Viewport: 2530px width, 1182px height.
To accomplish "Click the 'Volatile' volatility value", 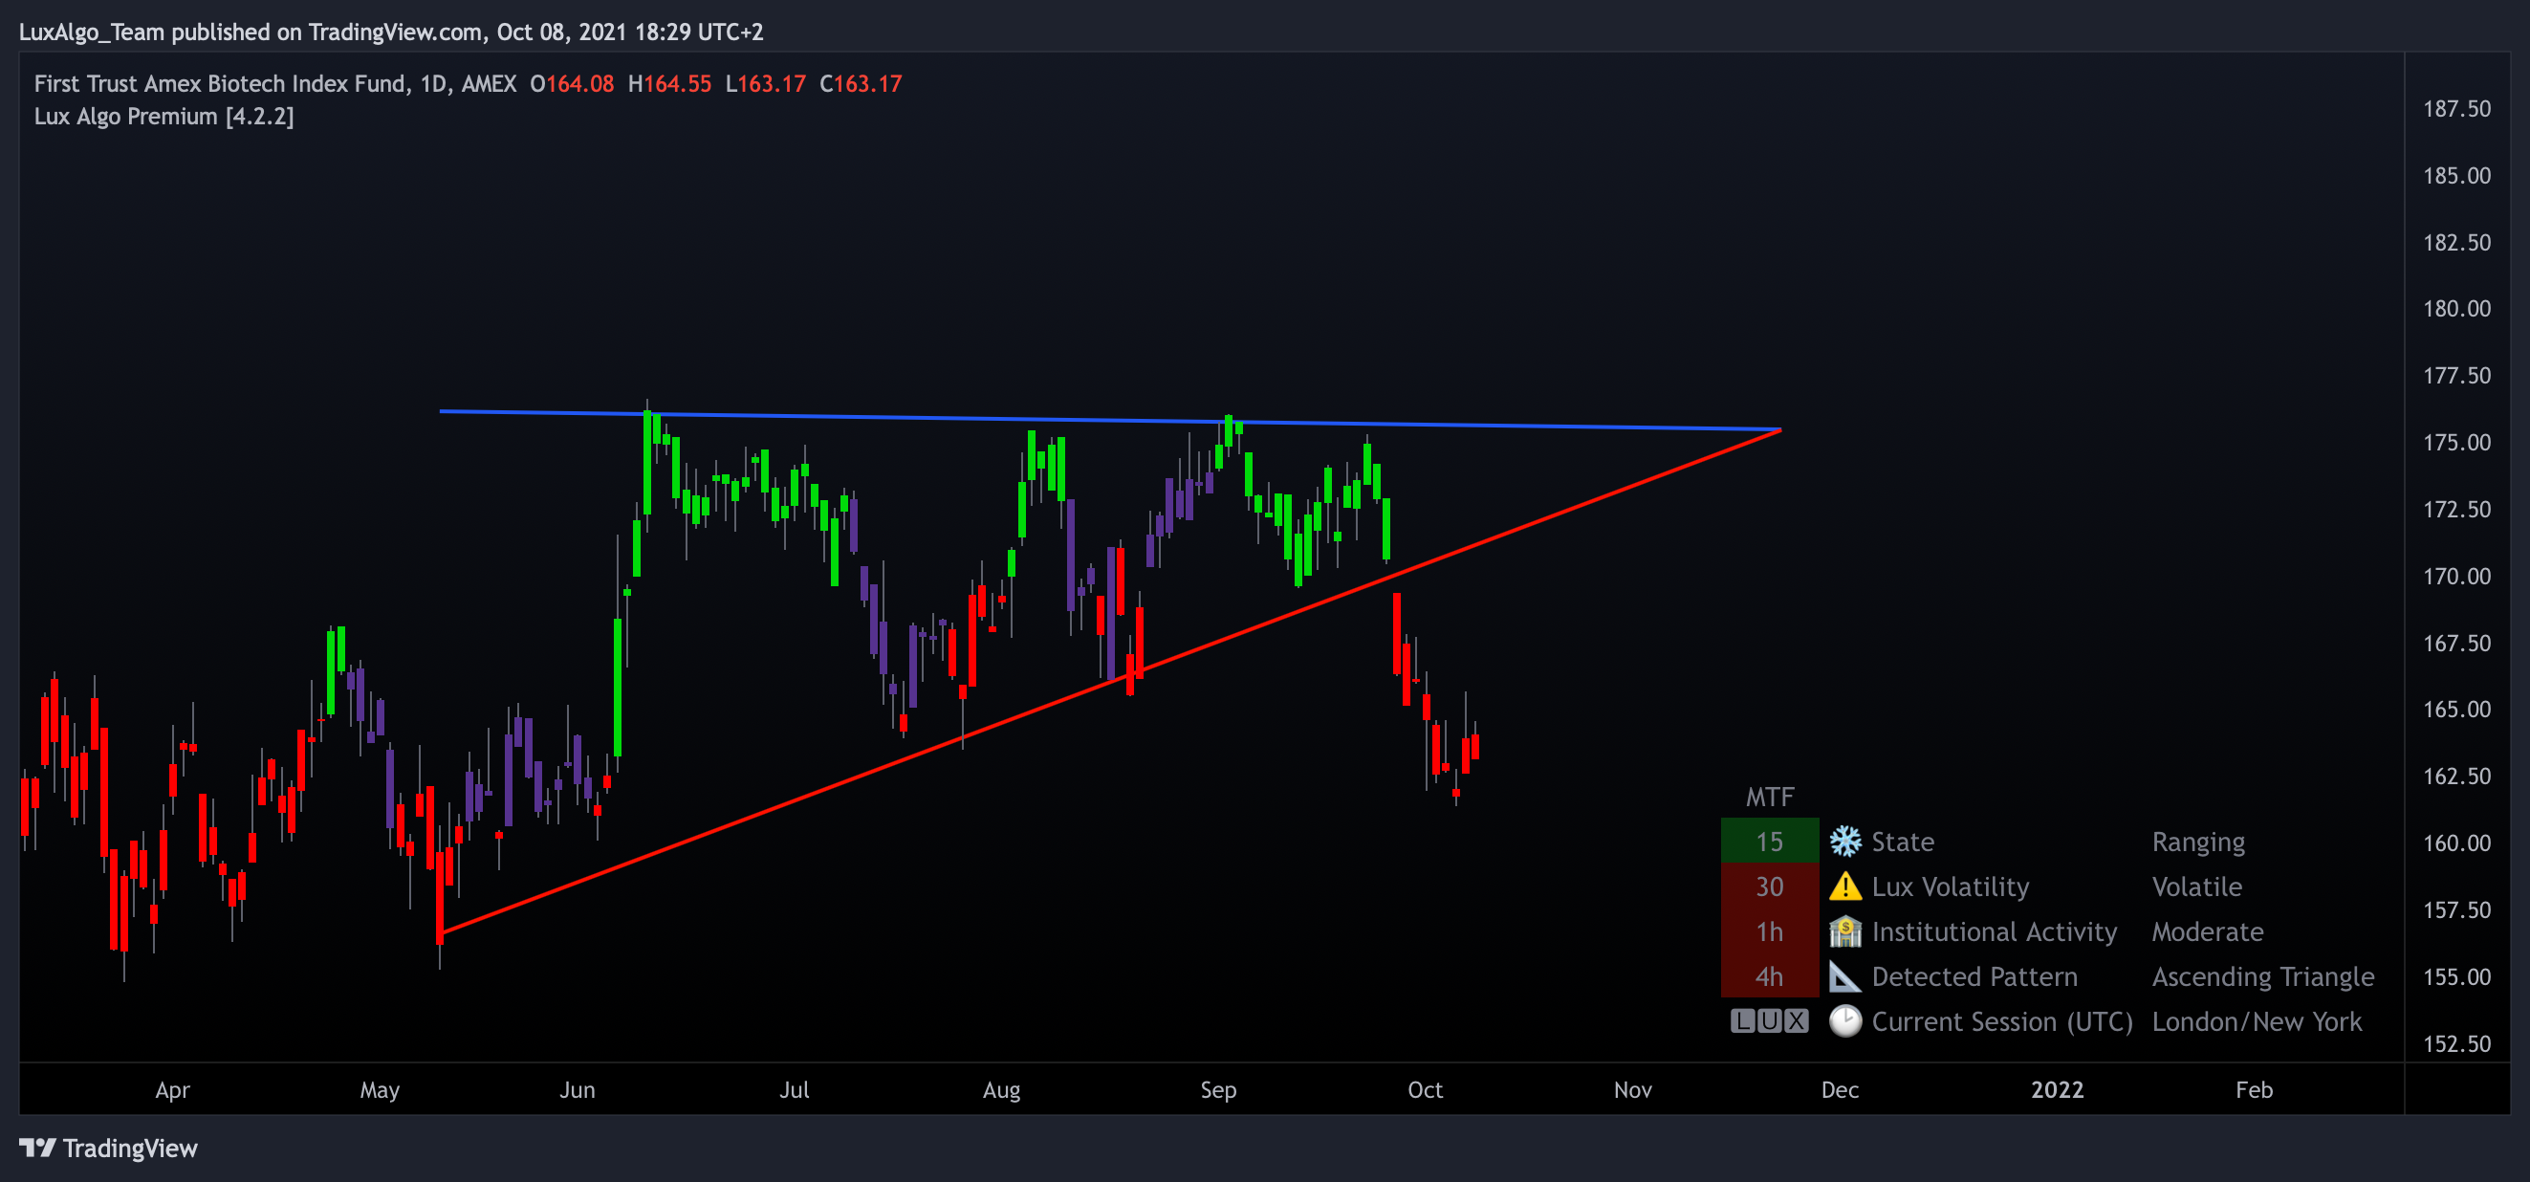I will pyautogui.click(x=2197, y=886).
